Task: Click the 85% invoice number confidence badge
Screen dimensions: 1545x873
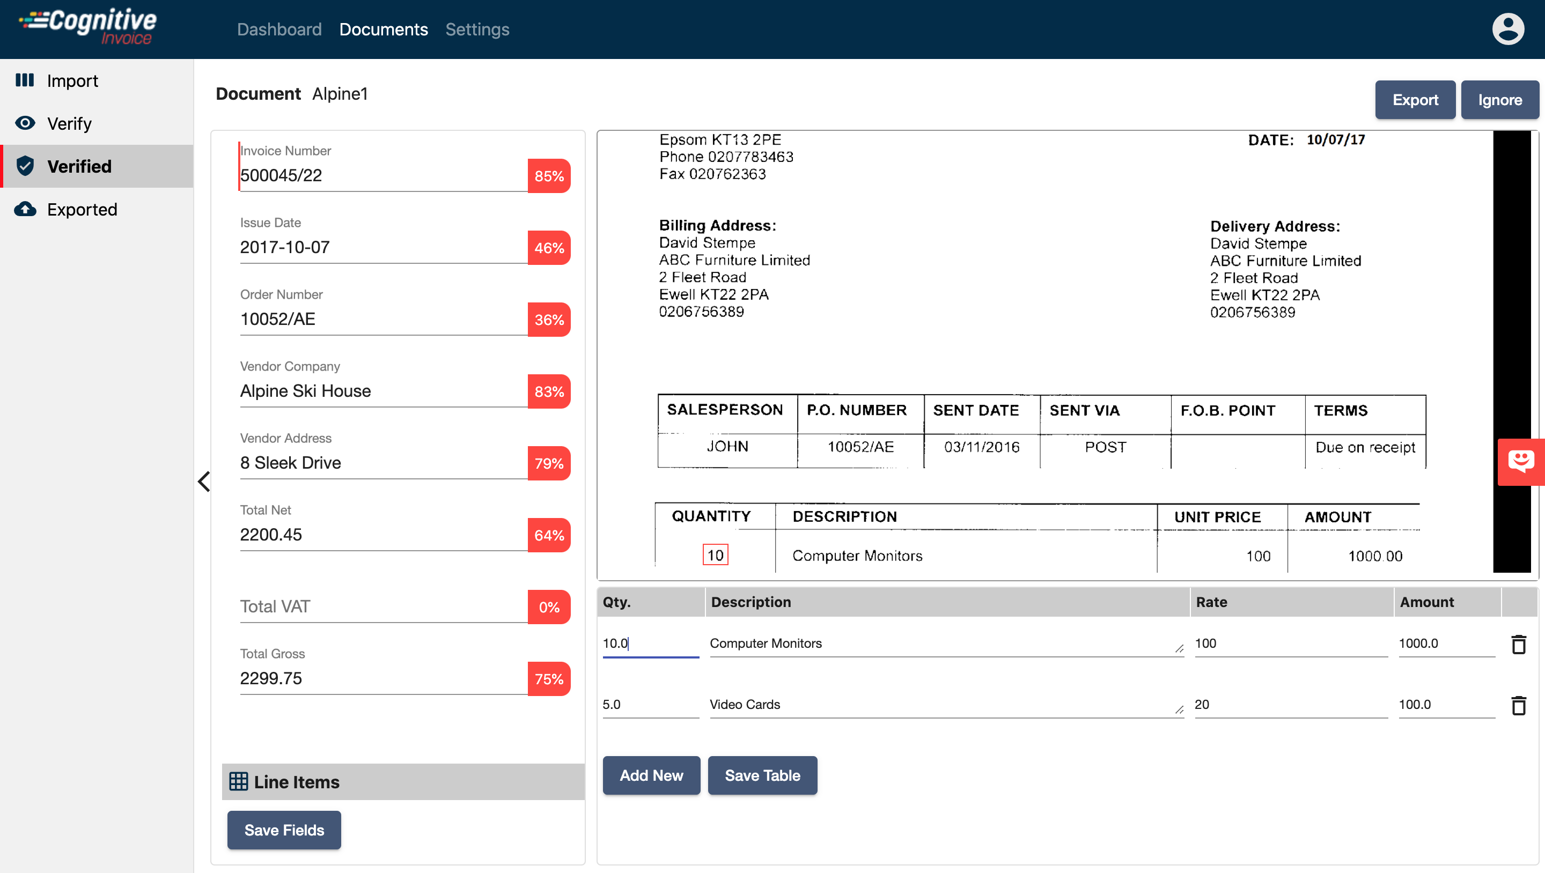Action: (548, 176)
